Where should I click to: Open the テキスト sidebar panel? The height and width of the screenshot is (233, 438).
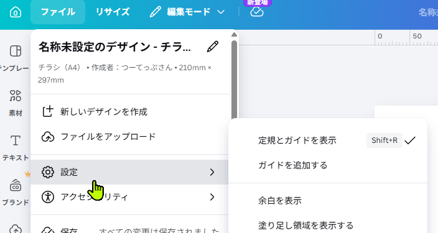[x=16, y=147]
